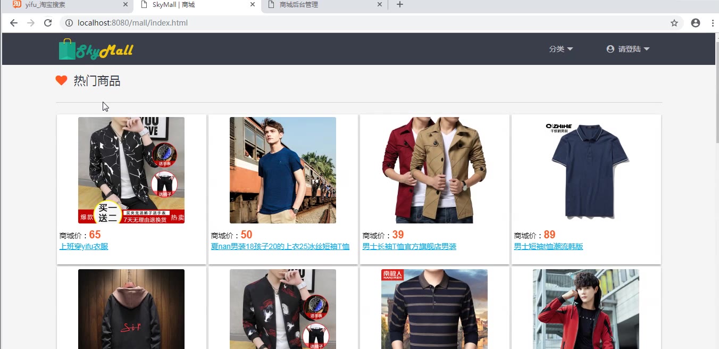Expand the 分类 dropdown menu
Screen dimensions: 719x349
point(561,49)
